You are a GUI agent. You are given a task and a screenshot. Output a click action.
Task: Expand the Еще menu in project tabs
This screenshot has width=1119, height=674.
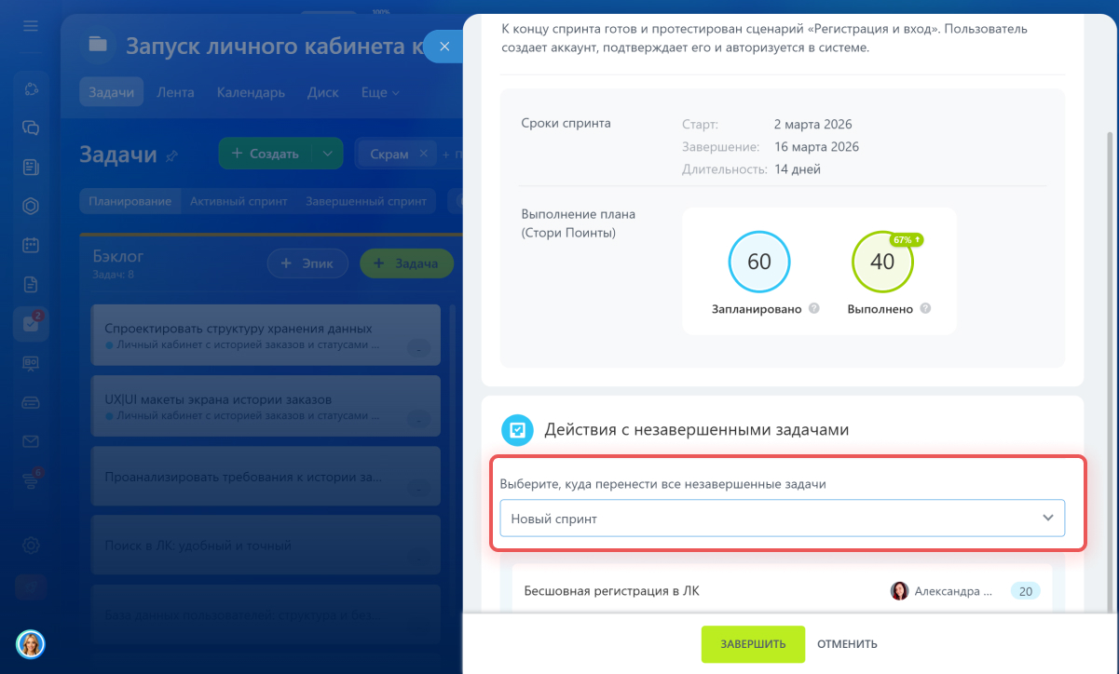380,93
